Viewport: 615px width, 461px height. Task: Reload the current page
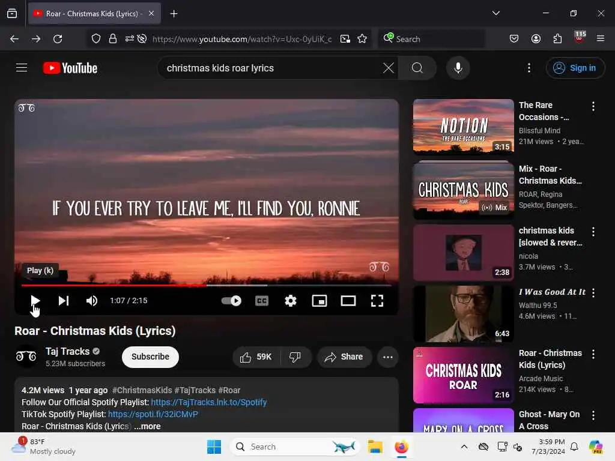[58, 39]
